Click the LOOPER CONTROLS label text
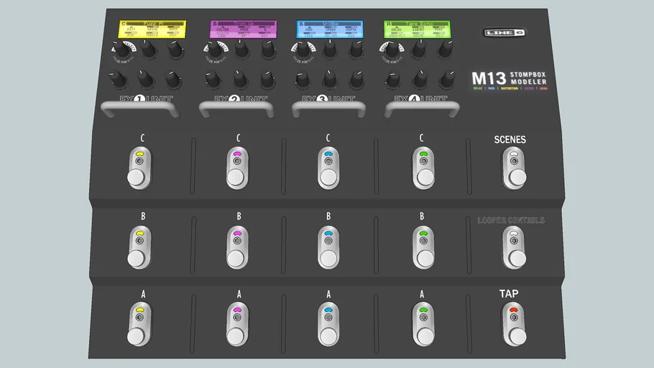The width and height of the screenshot is (654, 368). (x=511, y=221)
